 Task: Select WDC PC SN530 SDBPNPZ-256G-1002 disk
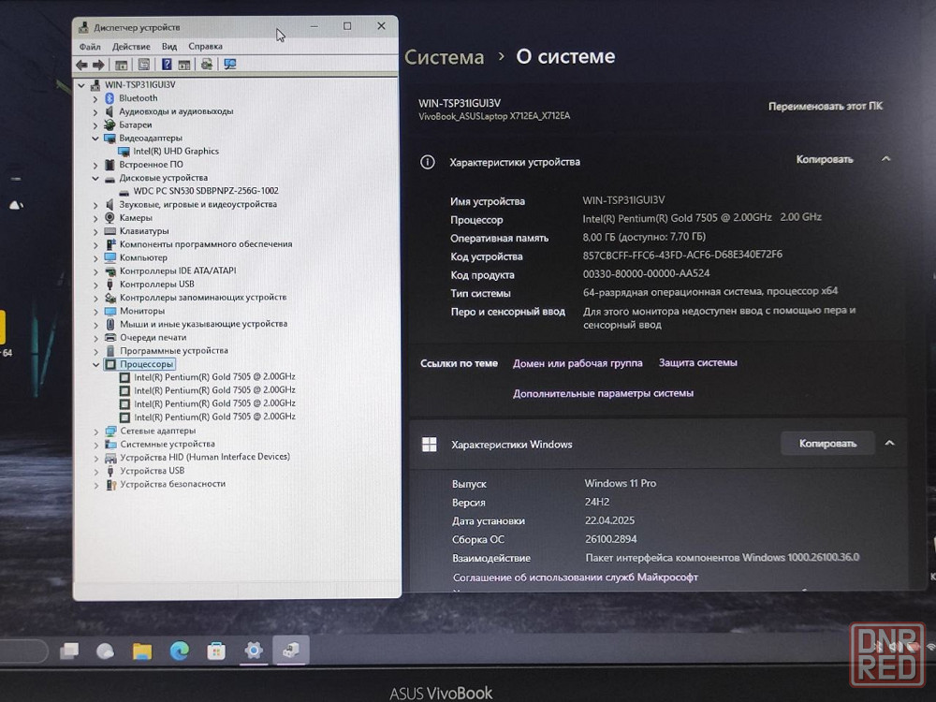(x=206, y=191)
